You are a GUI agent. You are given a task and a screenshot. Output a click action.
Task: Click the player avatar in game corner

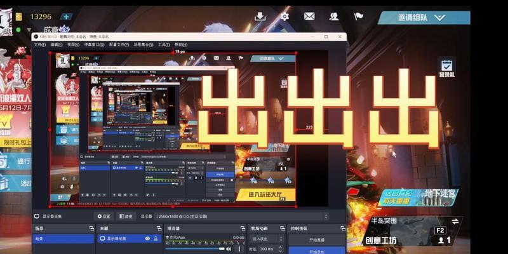pyautogui.click(x=6, y=22)
